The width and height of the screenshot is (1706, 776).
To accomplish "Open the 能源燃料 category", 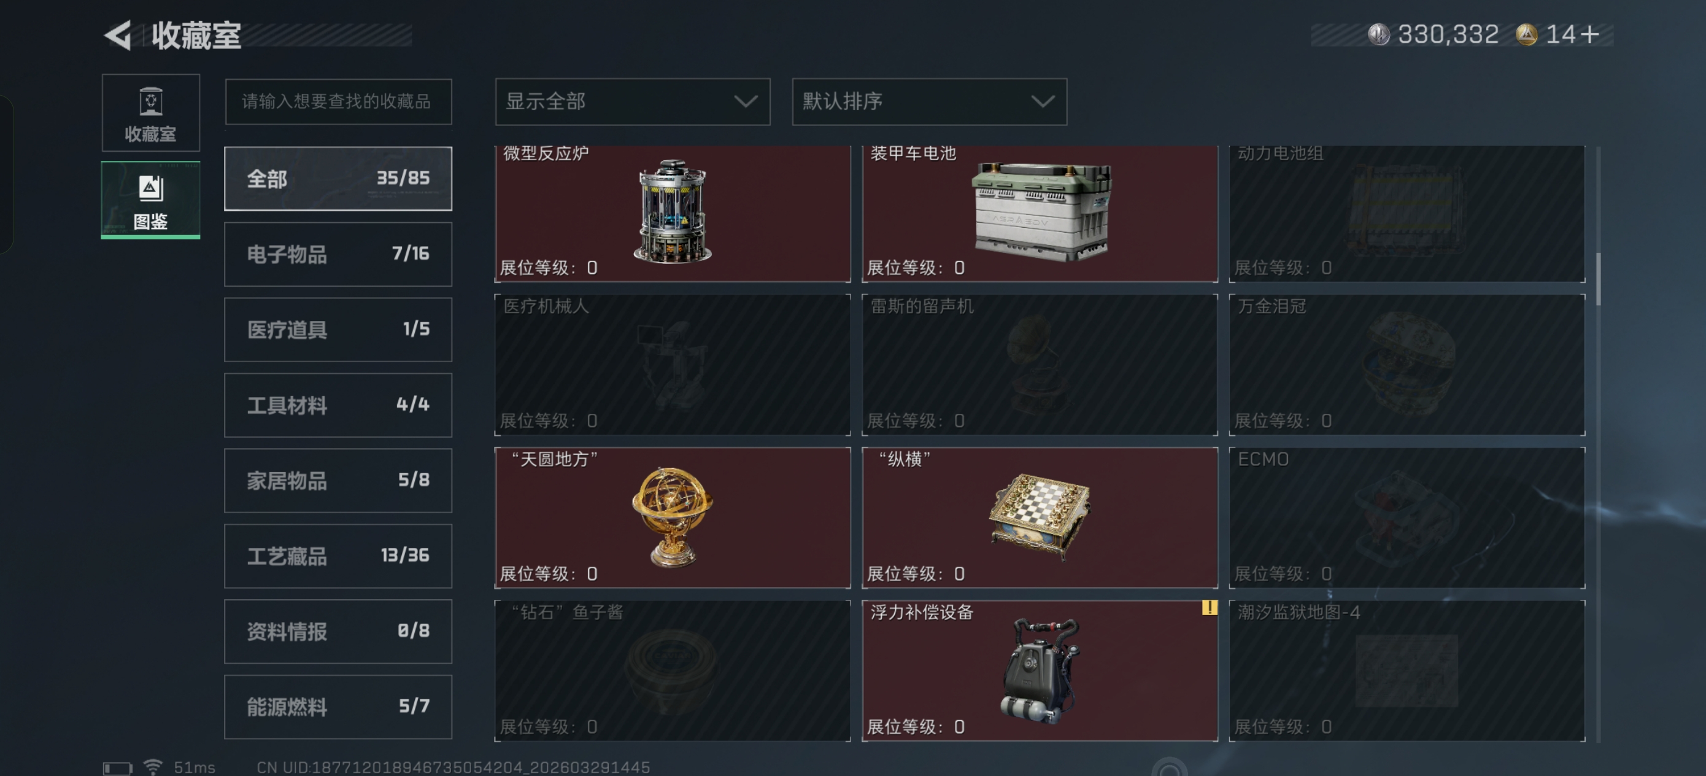I will click(338, 707).
